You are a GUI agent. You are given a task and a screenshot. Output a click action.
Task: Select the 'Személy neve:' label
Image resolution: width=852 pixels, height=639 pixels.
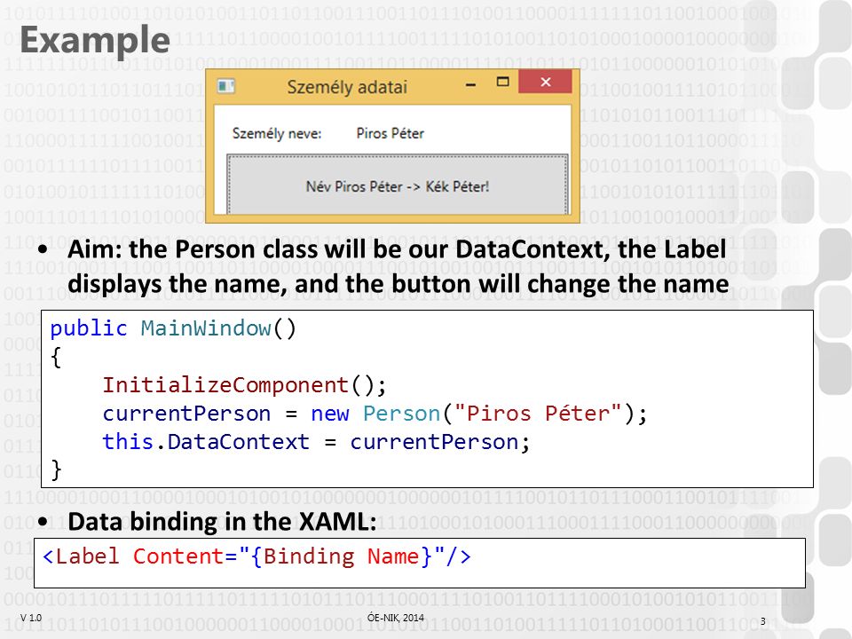pyautogui.click(x=277, y=134)
